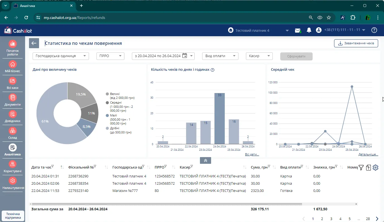Collapse charts with the double chevron button
The height and width of the screenshot is (222, 384).
[x=206, y=160]
